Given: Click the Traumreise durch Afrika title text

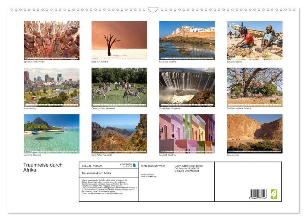Looking at the screenshot, I should coord(43,167).
